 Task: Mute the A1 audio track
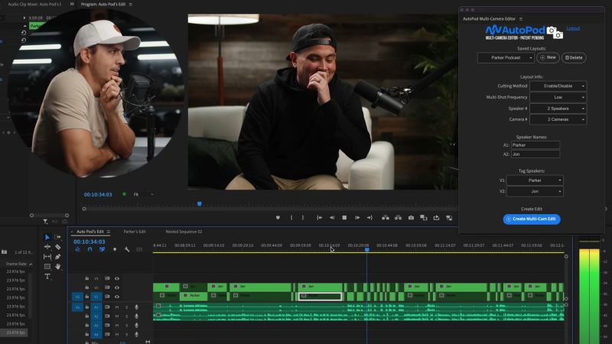point(117,307)
